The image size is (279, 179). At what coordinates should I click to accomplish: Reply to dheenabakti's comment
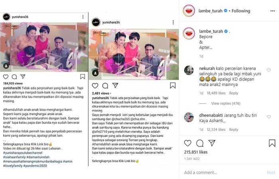pos(234,130)
